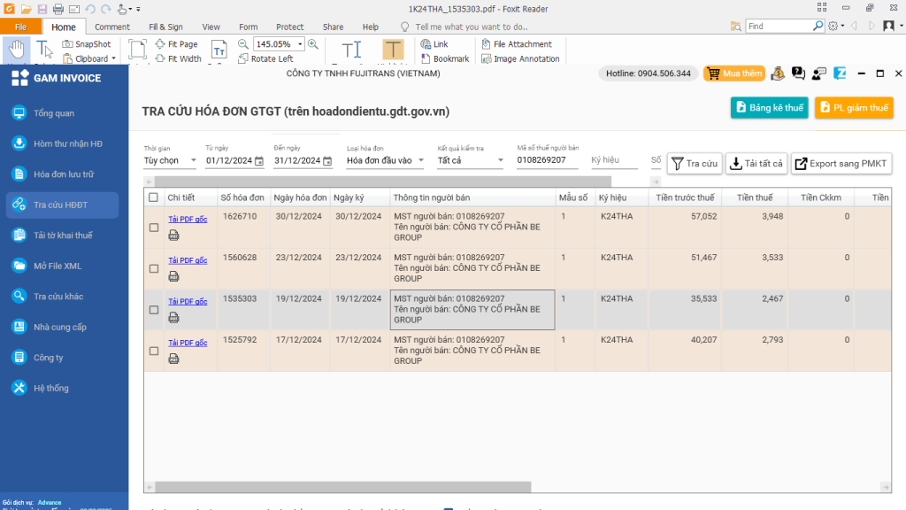Click the Typewriter tool in Foxit ribbon
Screen dimensions: 906x510
pyautogui.click(x=350, y=50)
